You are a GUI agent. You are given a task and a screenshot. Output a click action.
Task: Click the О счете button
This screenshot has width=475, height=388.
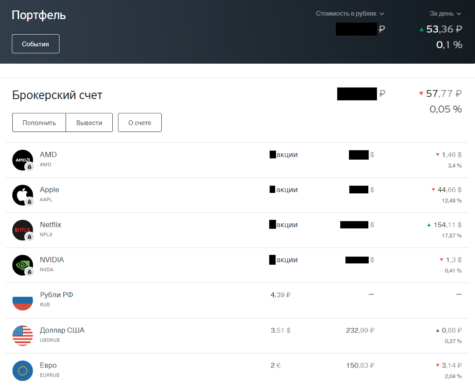[140, 122]
